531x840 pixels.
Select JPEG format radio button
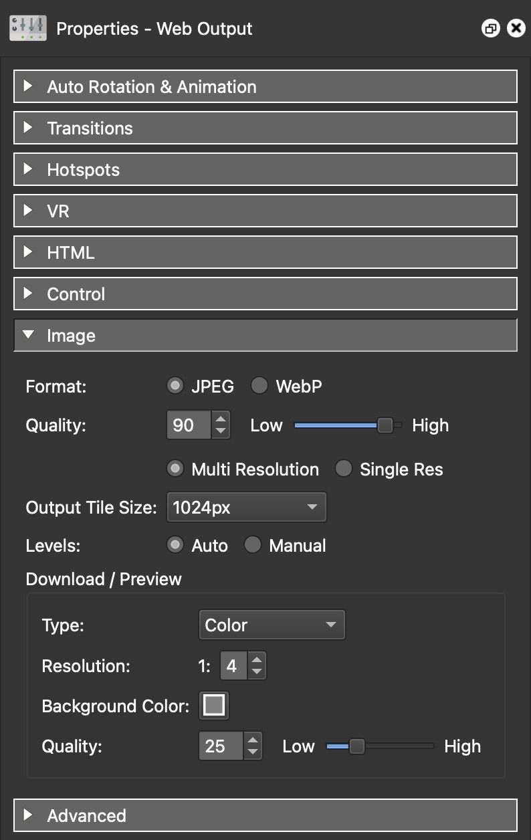pos(175,386)
